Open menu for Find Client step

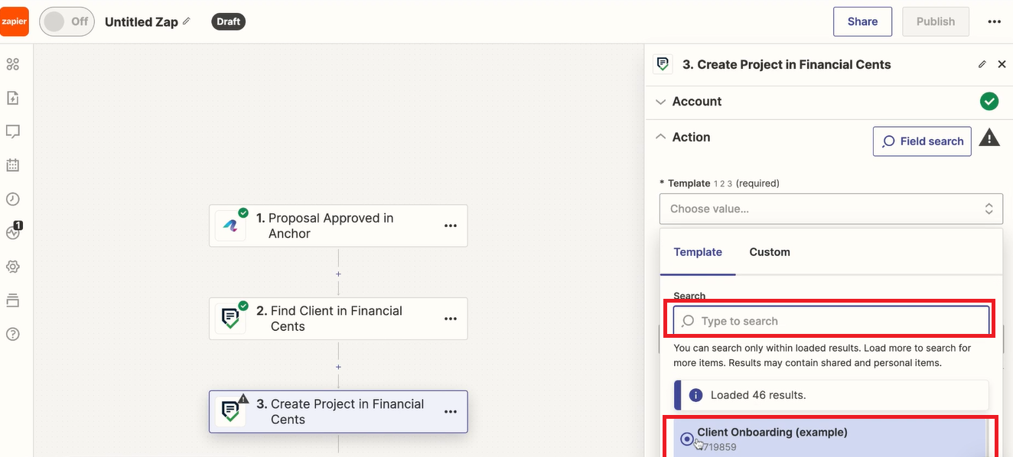451,319
